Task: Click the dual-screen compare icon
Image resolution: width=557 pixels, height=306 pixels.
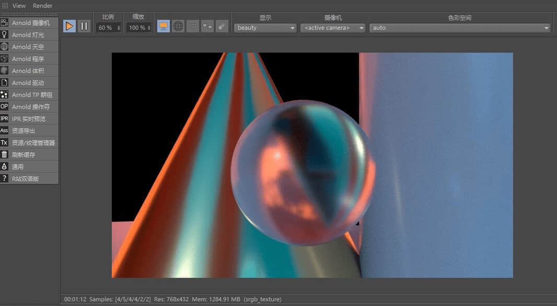Action: tap(207, 26)
